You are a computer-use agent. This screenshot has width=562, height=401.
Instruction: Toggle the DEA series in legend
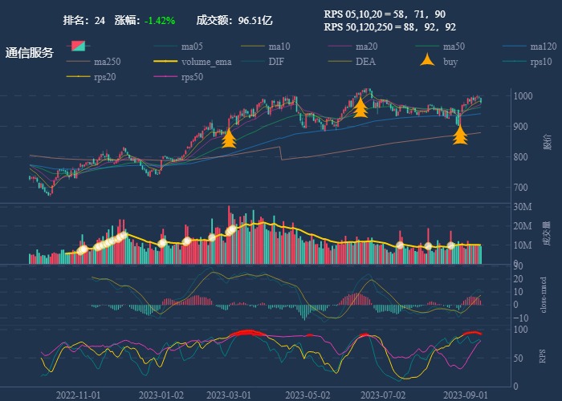365,62
